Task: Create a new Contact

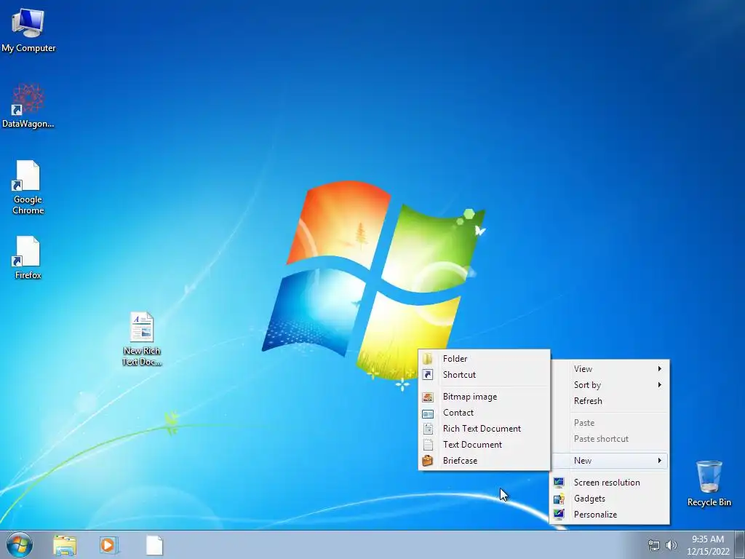Action: [484, 413]
